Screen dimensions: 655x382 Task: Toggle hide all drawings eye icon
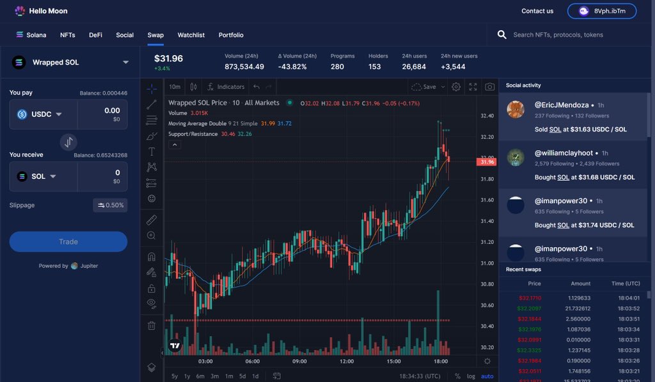click(x=152, y=303)
